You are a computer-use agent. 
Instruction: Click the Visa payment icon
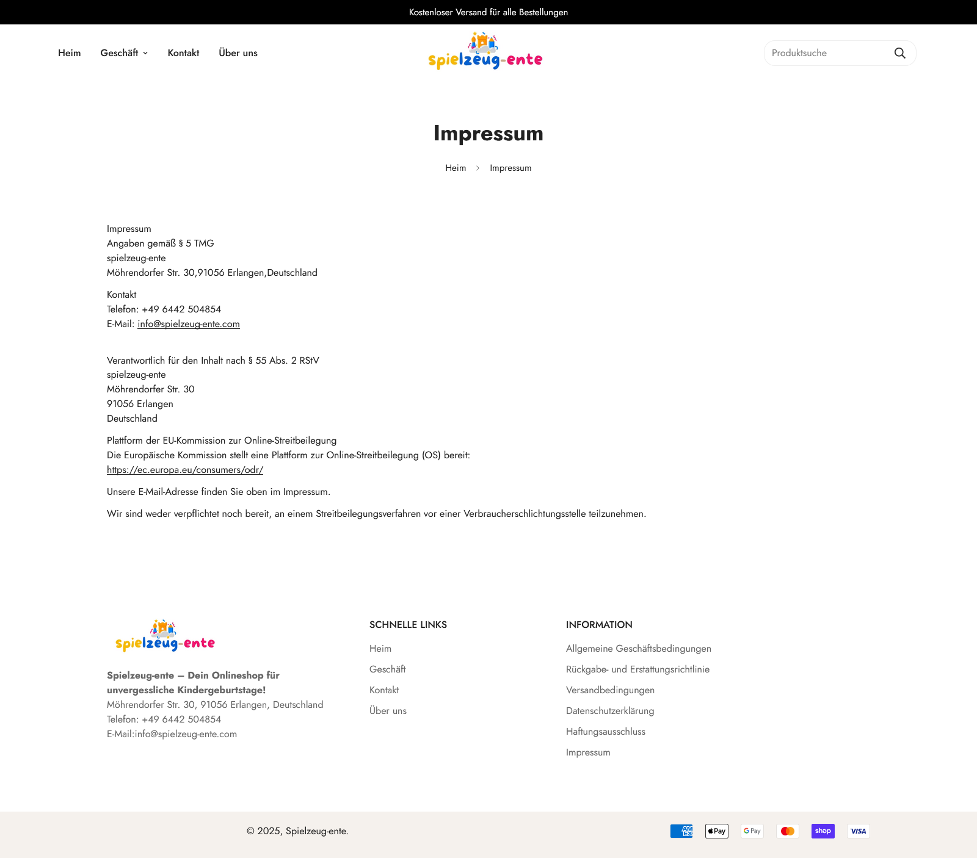pyautogui.click(x=859, y=831)
